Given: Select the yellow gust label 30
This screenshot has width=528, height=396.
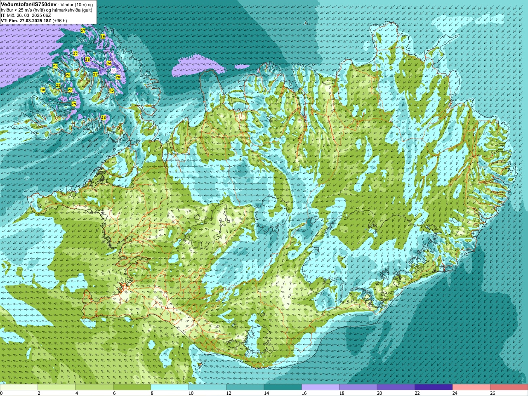Looking at the screenshot, I should [x=43, y=90].
